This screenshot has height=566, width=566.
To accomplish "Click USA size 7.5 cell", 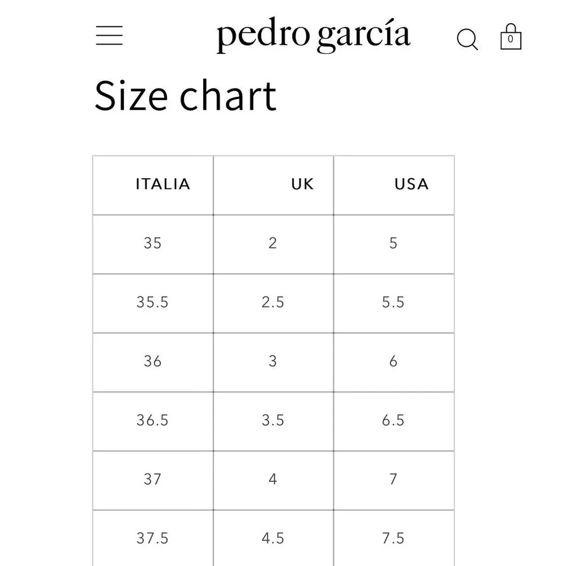I will point(393,538).
